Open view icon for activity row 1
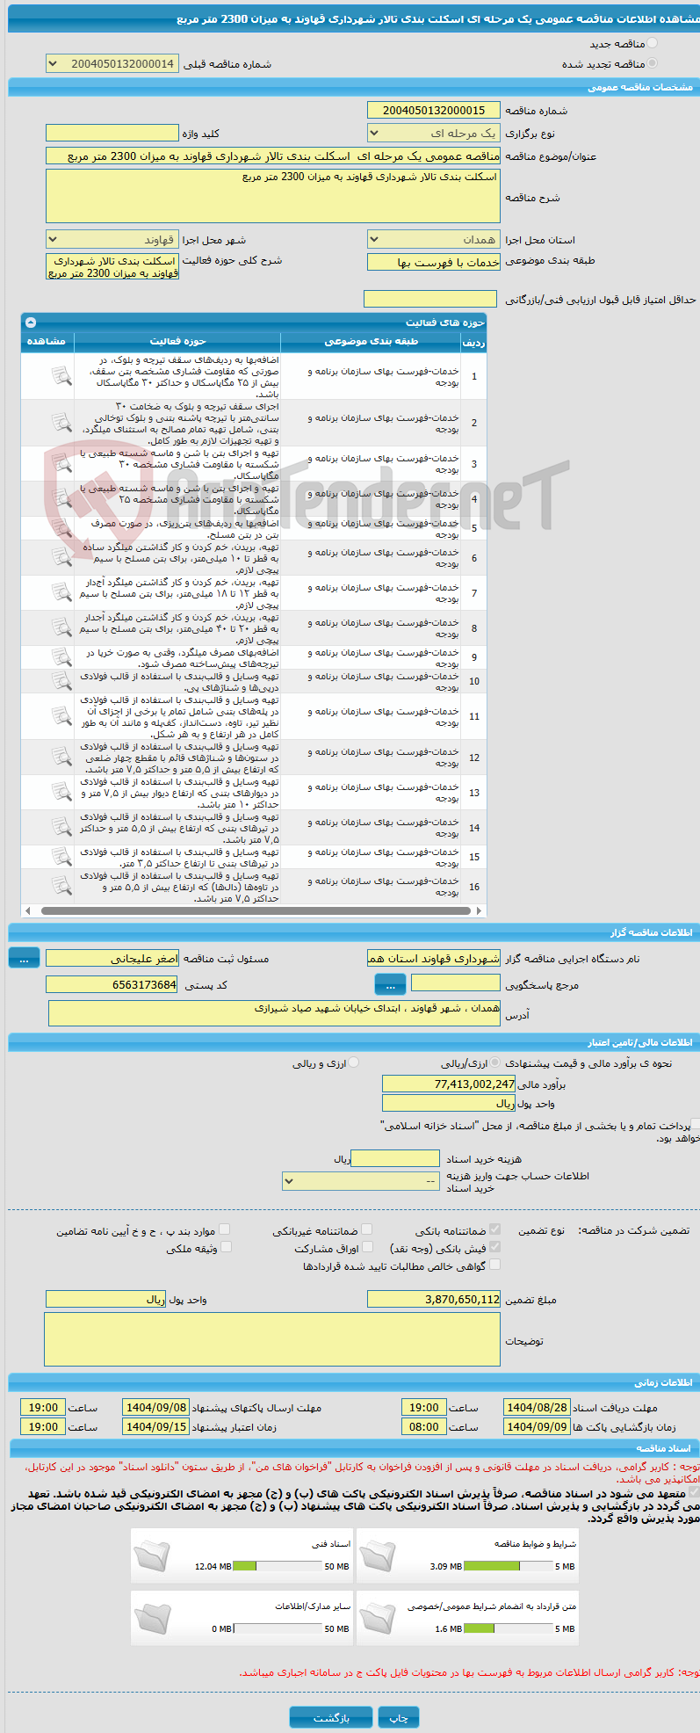This screenshot has width=700, height=1733. click(61, 376)
